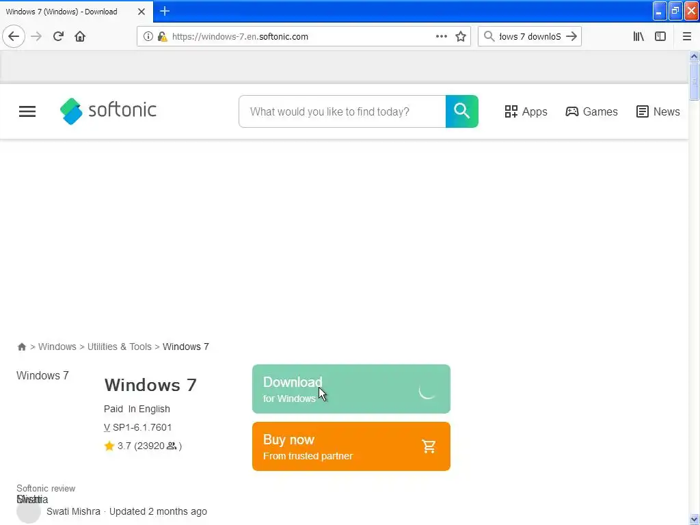Click the vertical scrollbar thumb
This screenshot has width=700, height=525.
(x=694, y=81)
